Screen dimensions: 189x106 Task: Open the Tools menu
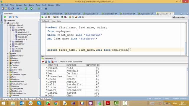(x=44, y=5)
